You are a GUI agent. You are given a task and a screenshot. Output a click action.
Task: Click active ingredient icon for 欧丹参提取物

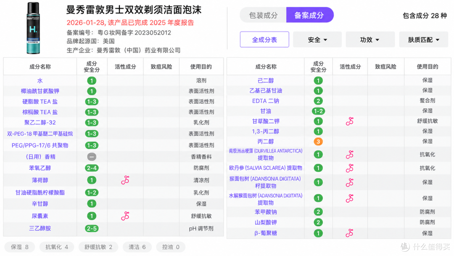pos(350,168)
